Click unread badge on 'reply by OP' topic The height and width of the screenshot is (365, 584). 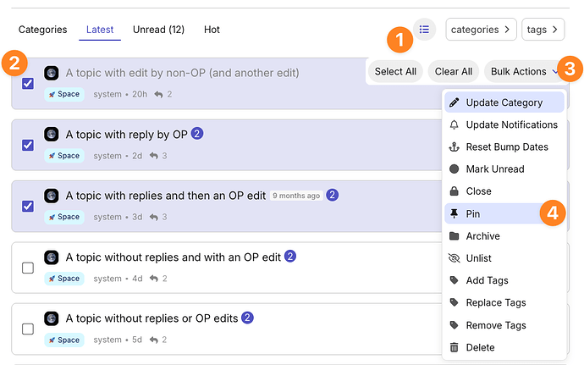pos(197,133)
